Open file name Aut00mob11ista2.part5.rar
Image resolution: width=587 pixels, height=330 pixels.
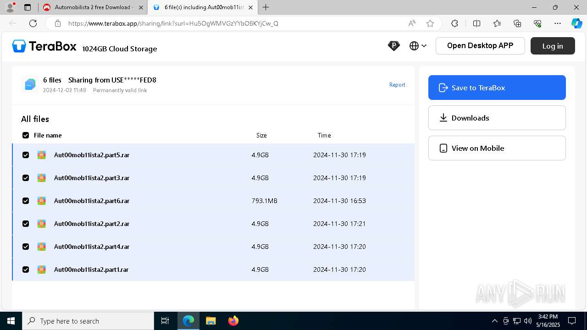[x=92, y=155]
